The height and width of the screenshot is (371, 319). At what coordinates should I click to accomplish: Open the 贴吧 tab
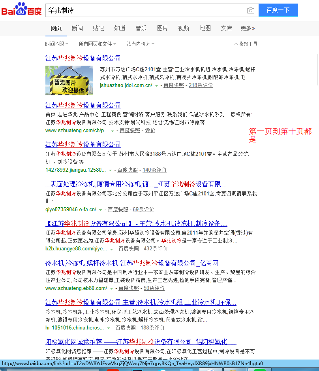coord(98,28)
